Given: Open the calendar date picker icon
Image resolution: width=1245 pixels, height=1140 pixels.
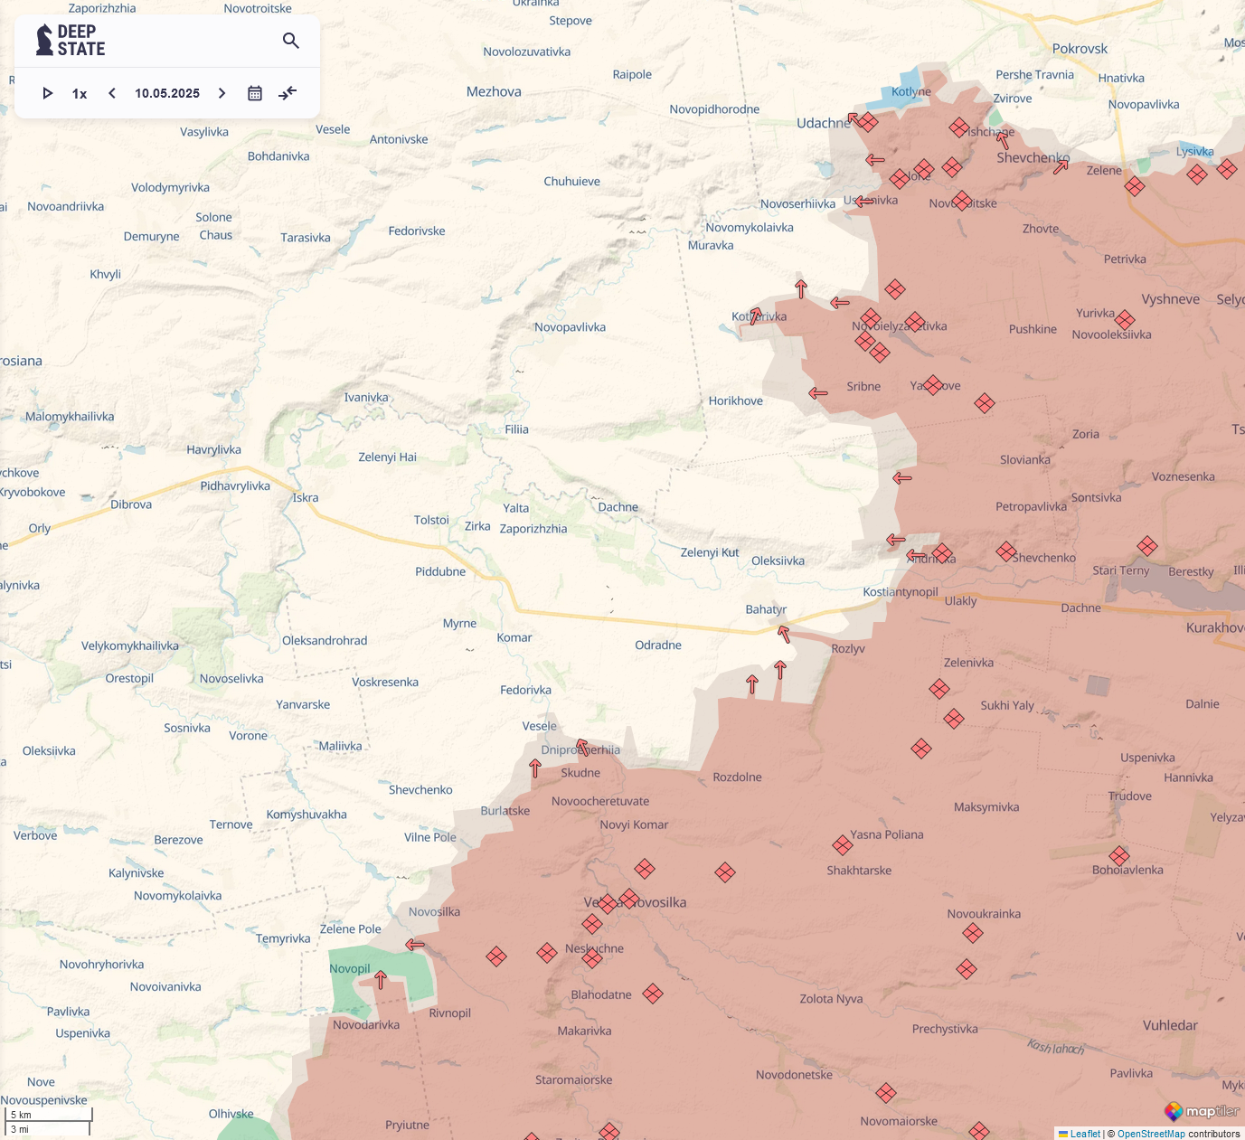Looking at the screenshot, I should (255, 93).
